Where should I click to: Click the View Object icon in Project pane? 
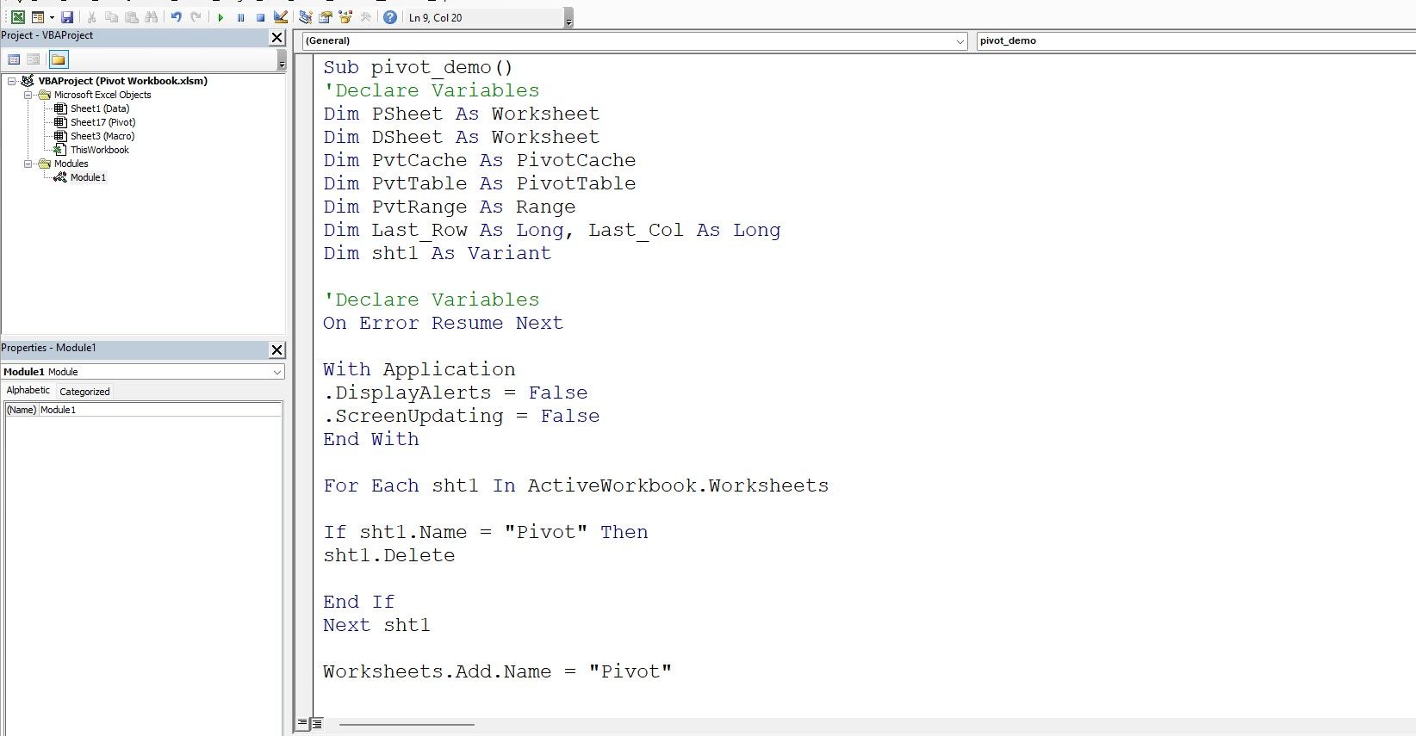point(34,59)
